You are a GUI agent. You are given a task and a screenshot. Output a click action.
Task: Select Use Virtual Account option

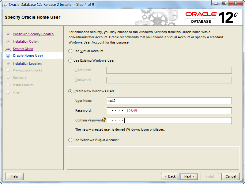pos(70,51)
